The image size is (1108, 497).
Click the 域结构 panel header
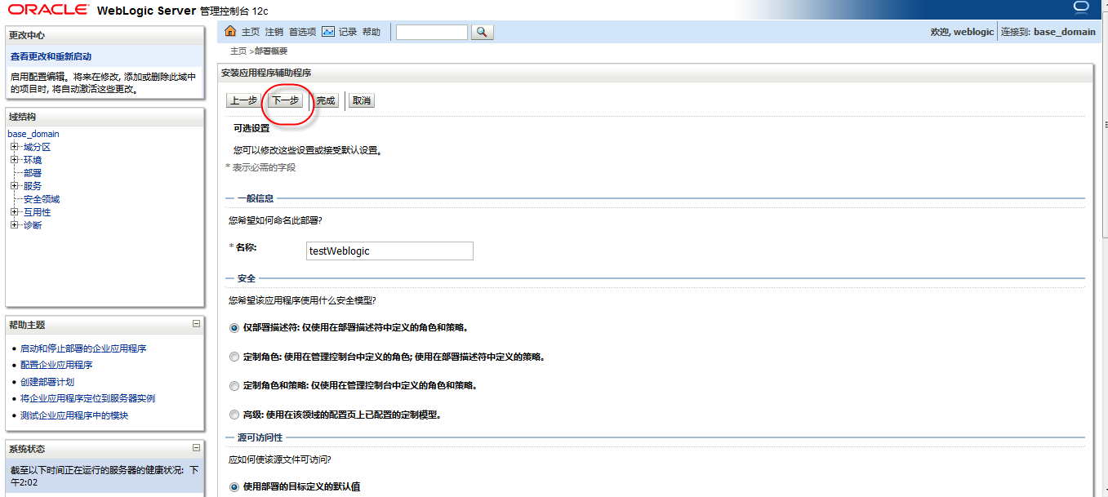point(105,117)
